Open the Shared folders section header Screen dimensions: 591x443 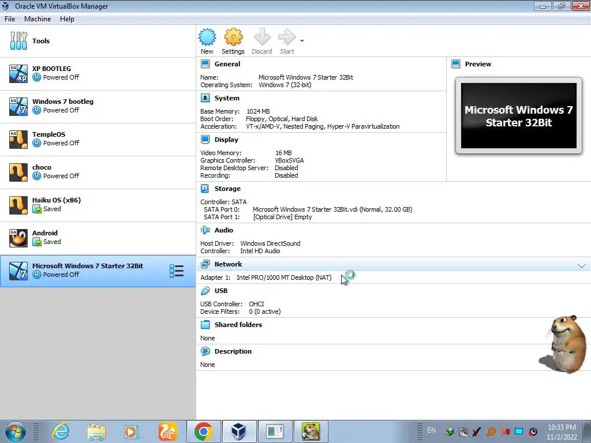238,325
